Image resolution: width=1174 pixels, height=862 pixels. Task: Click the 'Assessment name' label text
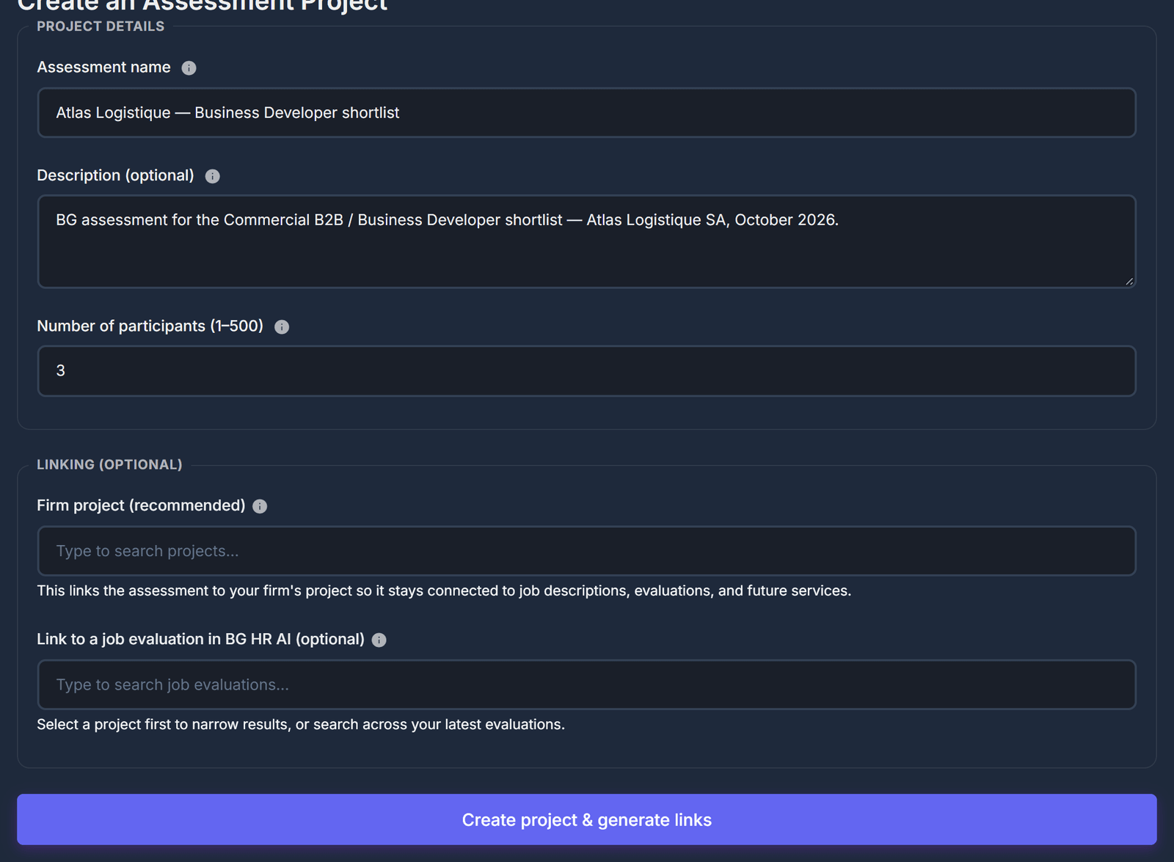click(x=103, y=67)
